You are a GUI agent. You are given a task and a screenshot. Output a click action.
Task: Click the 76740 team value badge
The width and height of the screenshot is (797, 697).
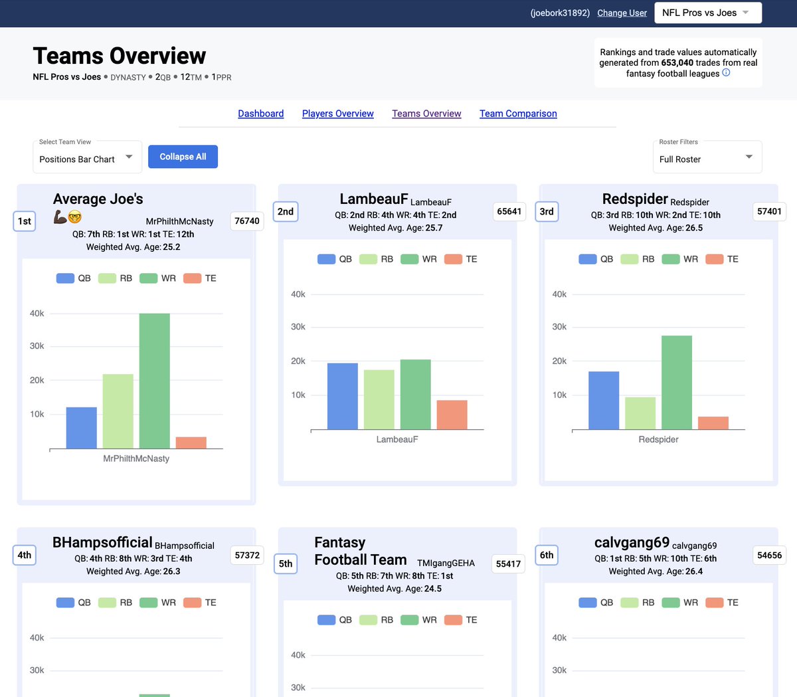click(247, 221)
